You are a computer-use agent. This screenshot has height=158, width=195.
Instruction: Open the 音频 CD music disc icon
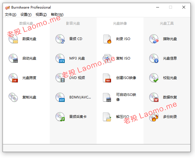[60, 39]
